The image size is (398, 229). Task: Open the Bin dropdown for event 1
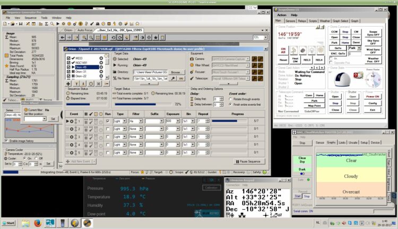click(193, 121)
